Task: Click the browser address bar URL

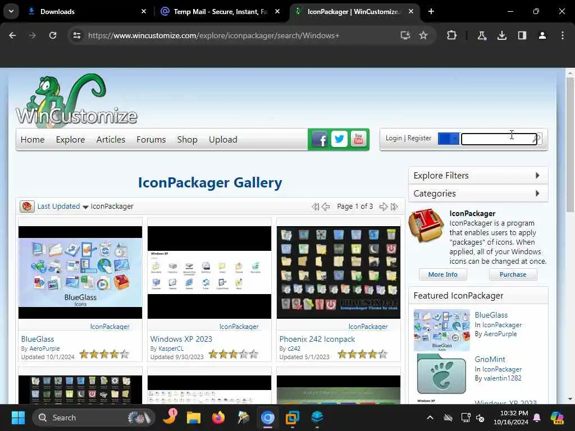Action: click(x=213, y=35)
